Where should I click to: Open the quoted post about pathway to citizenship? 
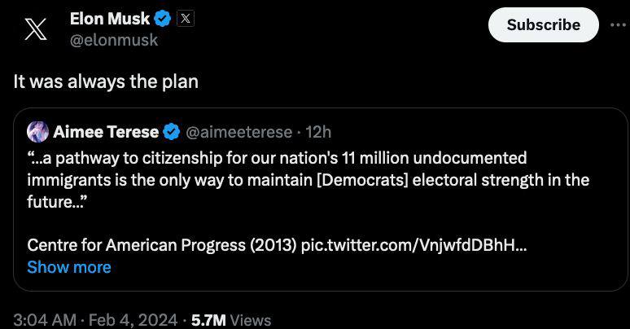(x=309, y=179)
